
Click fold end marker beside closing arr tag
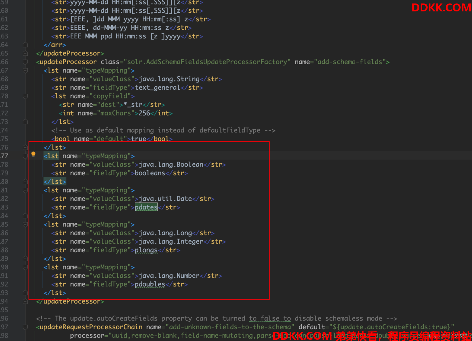tap(25, 45)
